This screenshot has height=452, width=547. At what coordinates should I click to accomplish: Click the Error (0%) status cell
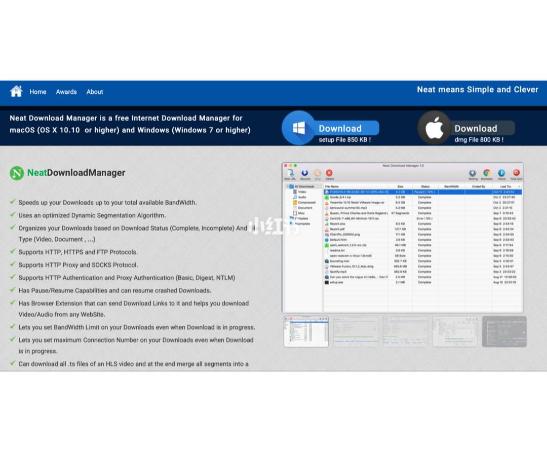tap(424, 218)
